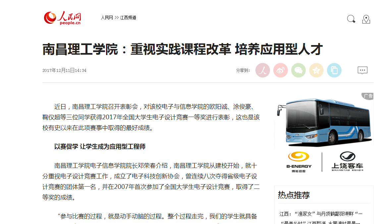Open the 渔家女 与丹顶鹤 news link
374x224 pixels.
click(321, 214)
